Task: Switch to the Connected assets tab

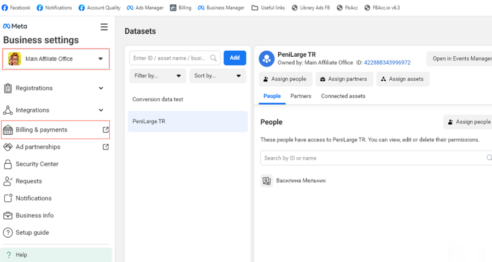Action: pos(343,96)
